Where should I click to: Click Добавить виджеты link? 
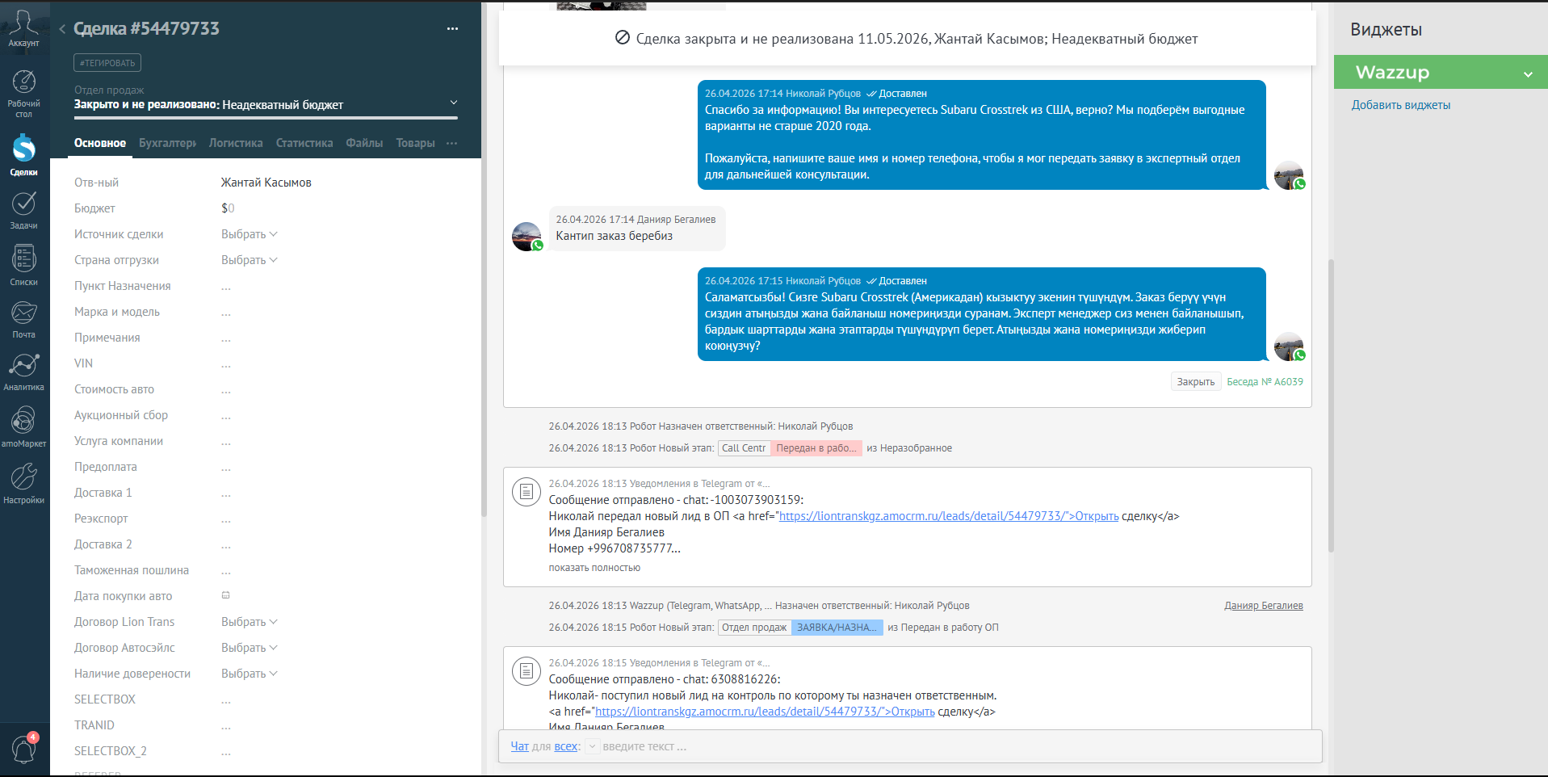1401,105
